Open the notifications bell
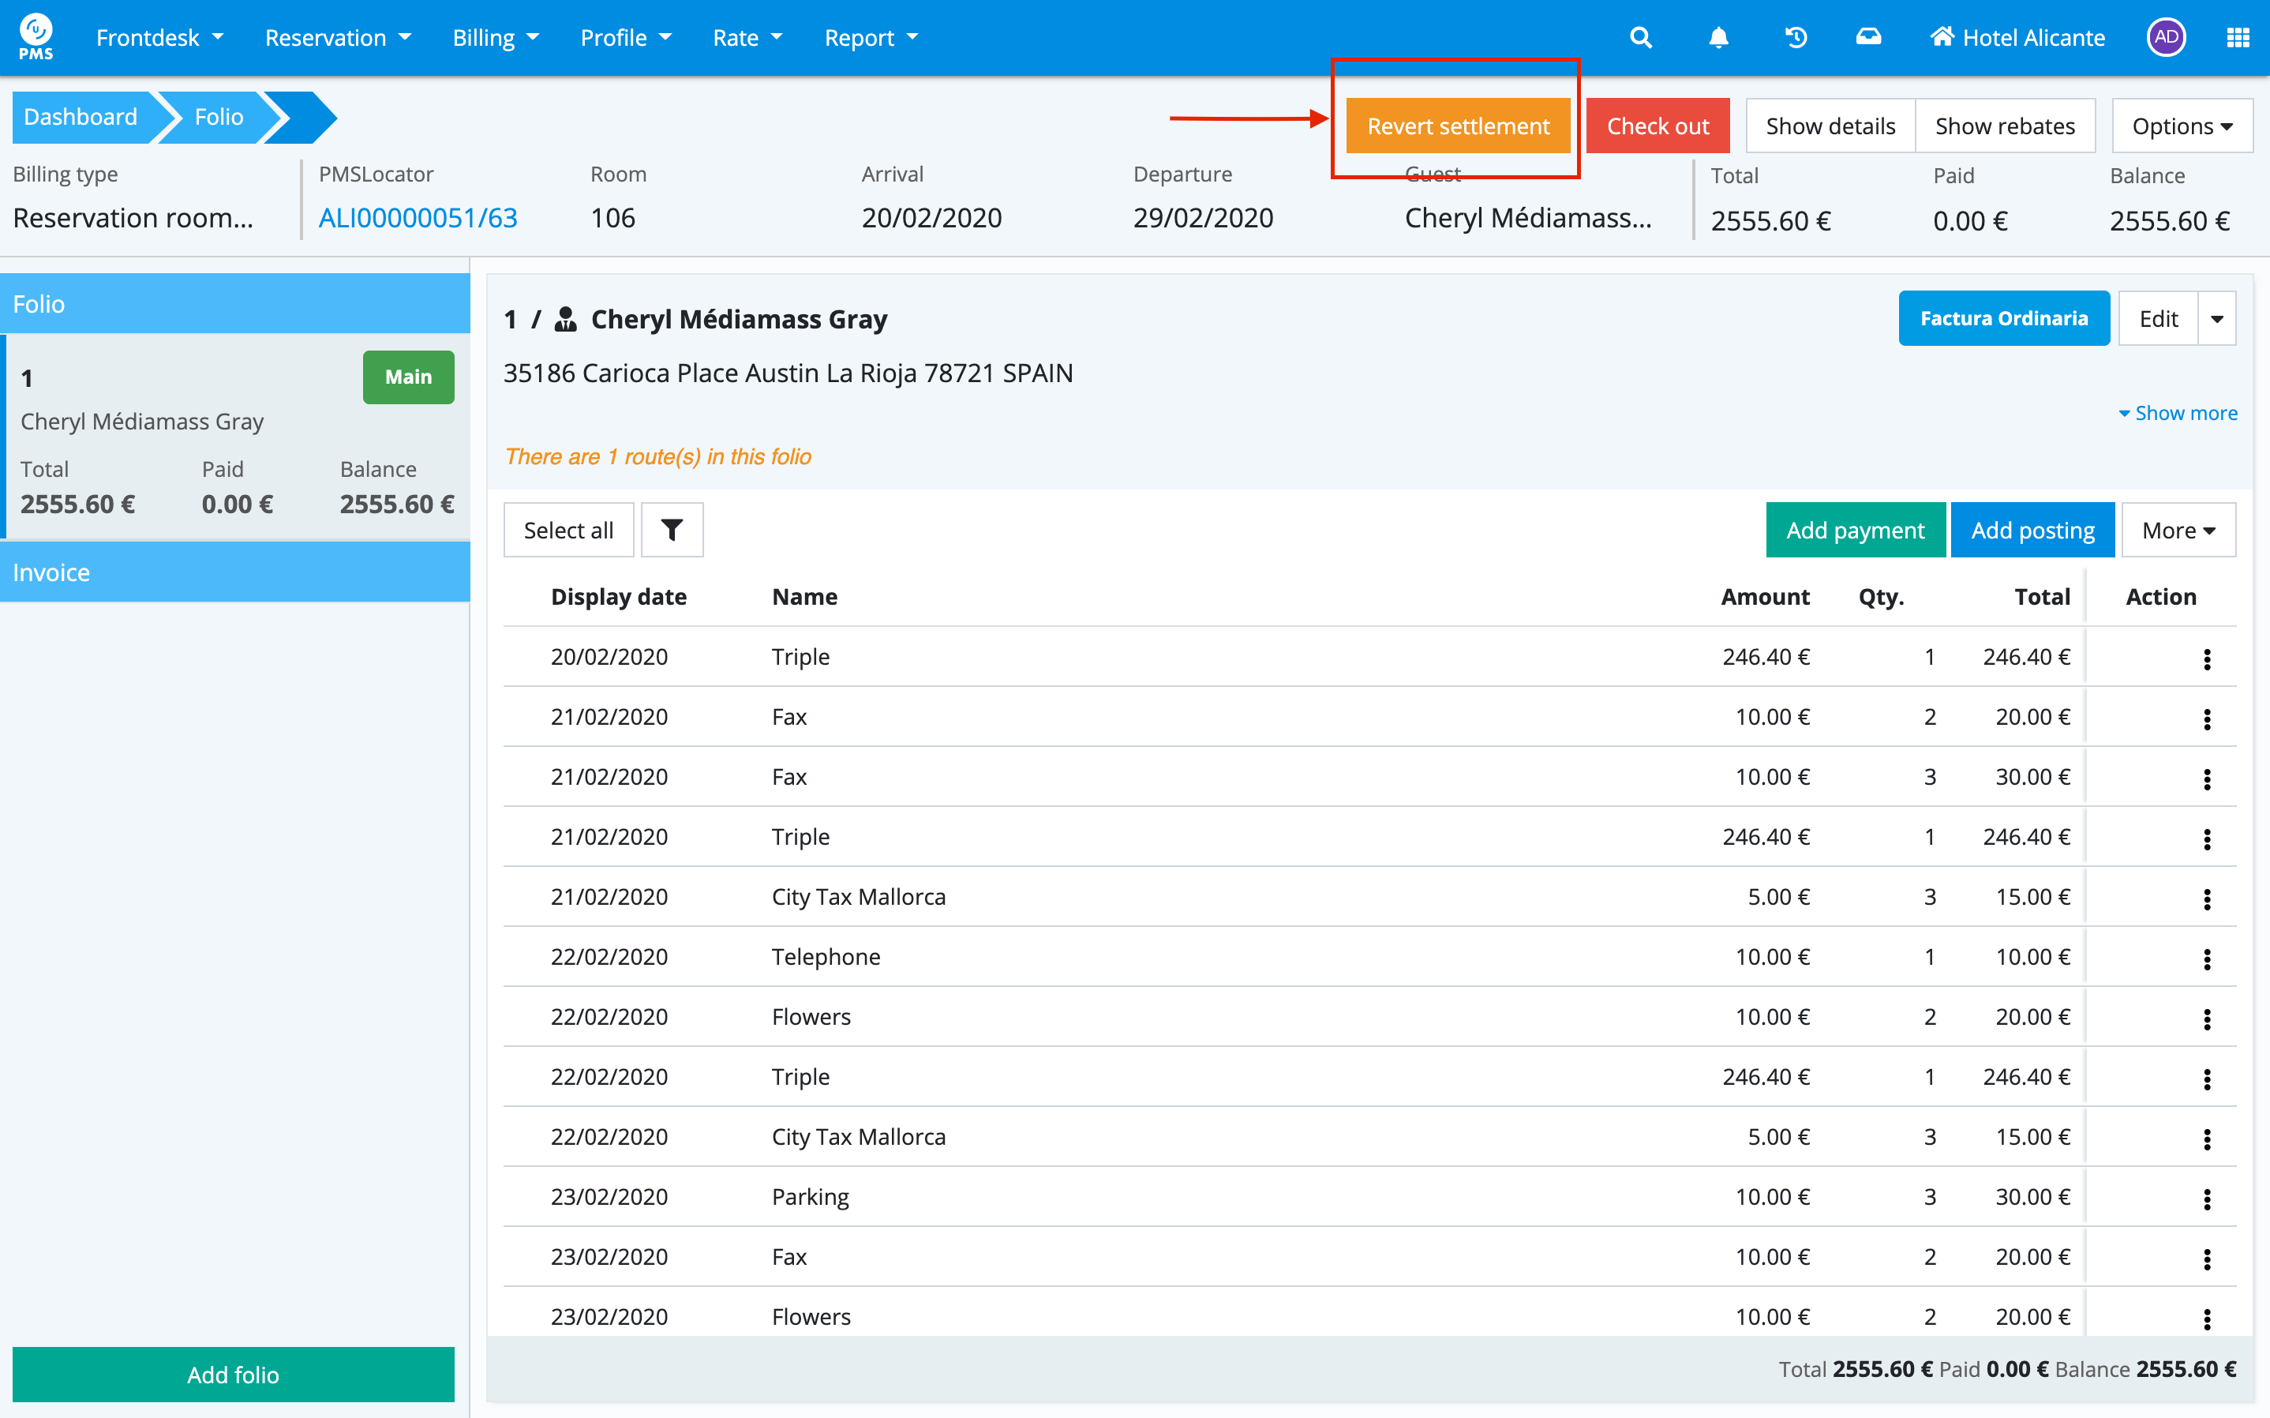 tap(1718, 38)
